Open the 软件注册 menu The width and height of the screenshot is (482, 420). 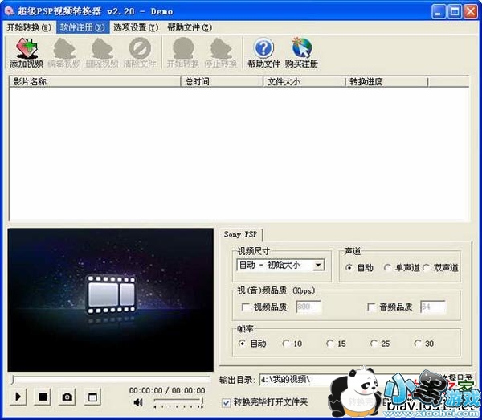pos(83,27)
